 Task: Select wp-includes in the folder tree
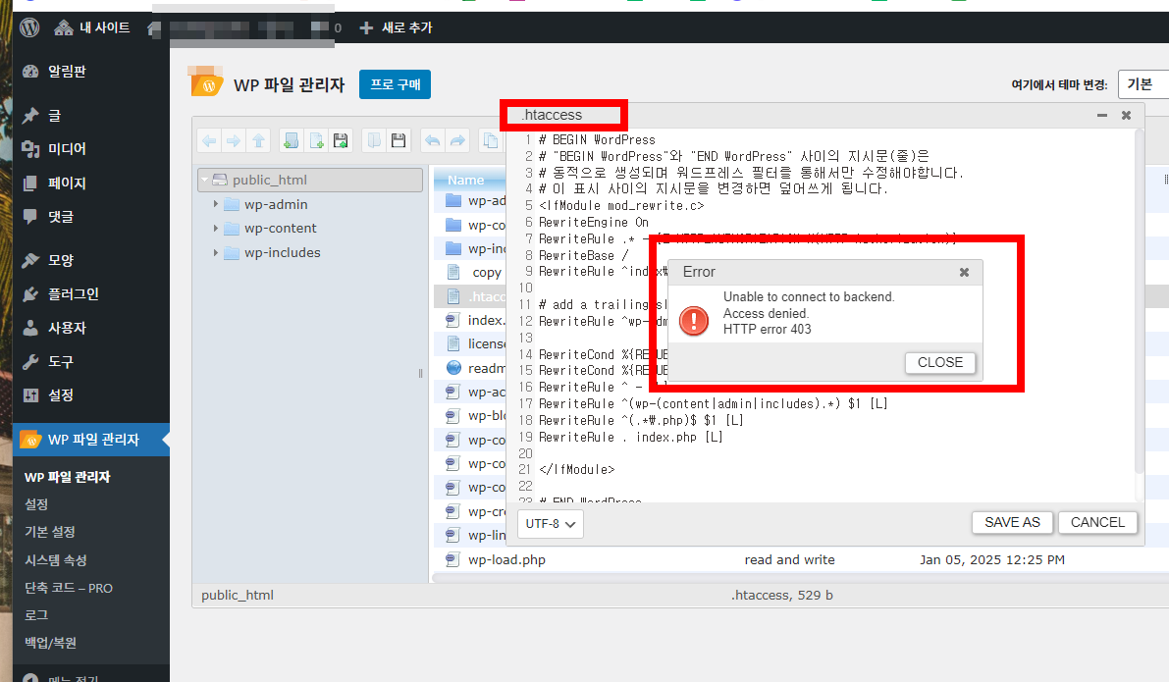tap(283, 252)
